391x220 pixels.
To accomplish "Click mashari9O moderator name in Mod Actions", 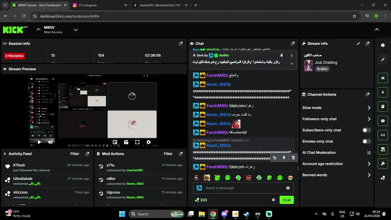I will click(135, 170).
